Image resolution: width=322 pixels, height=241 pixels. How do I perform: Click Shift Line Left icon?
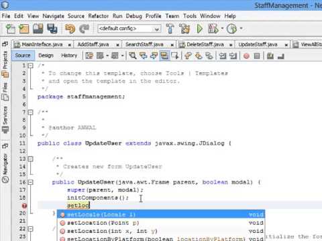pos(223,56)
